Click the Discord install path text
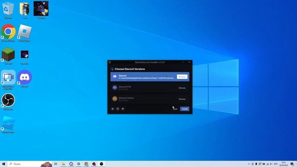 [147, 78]
